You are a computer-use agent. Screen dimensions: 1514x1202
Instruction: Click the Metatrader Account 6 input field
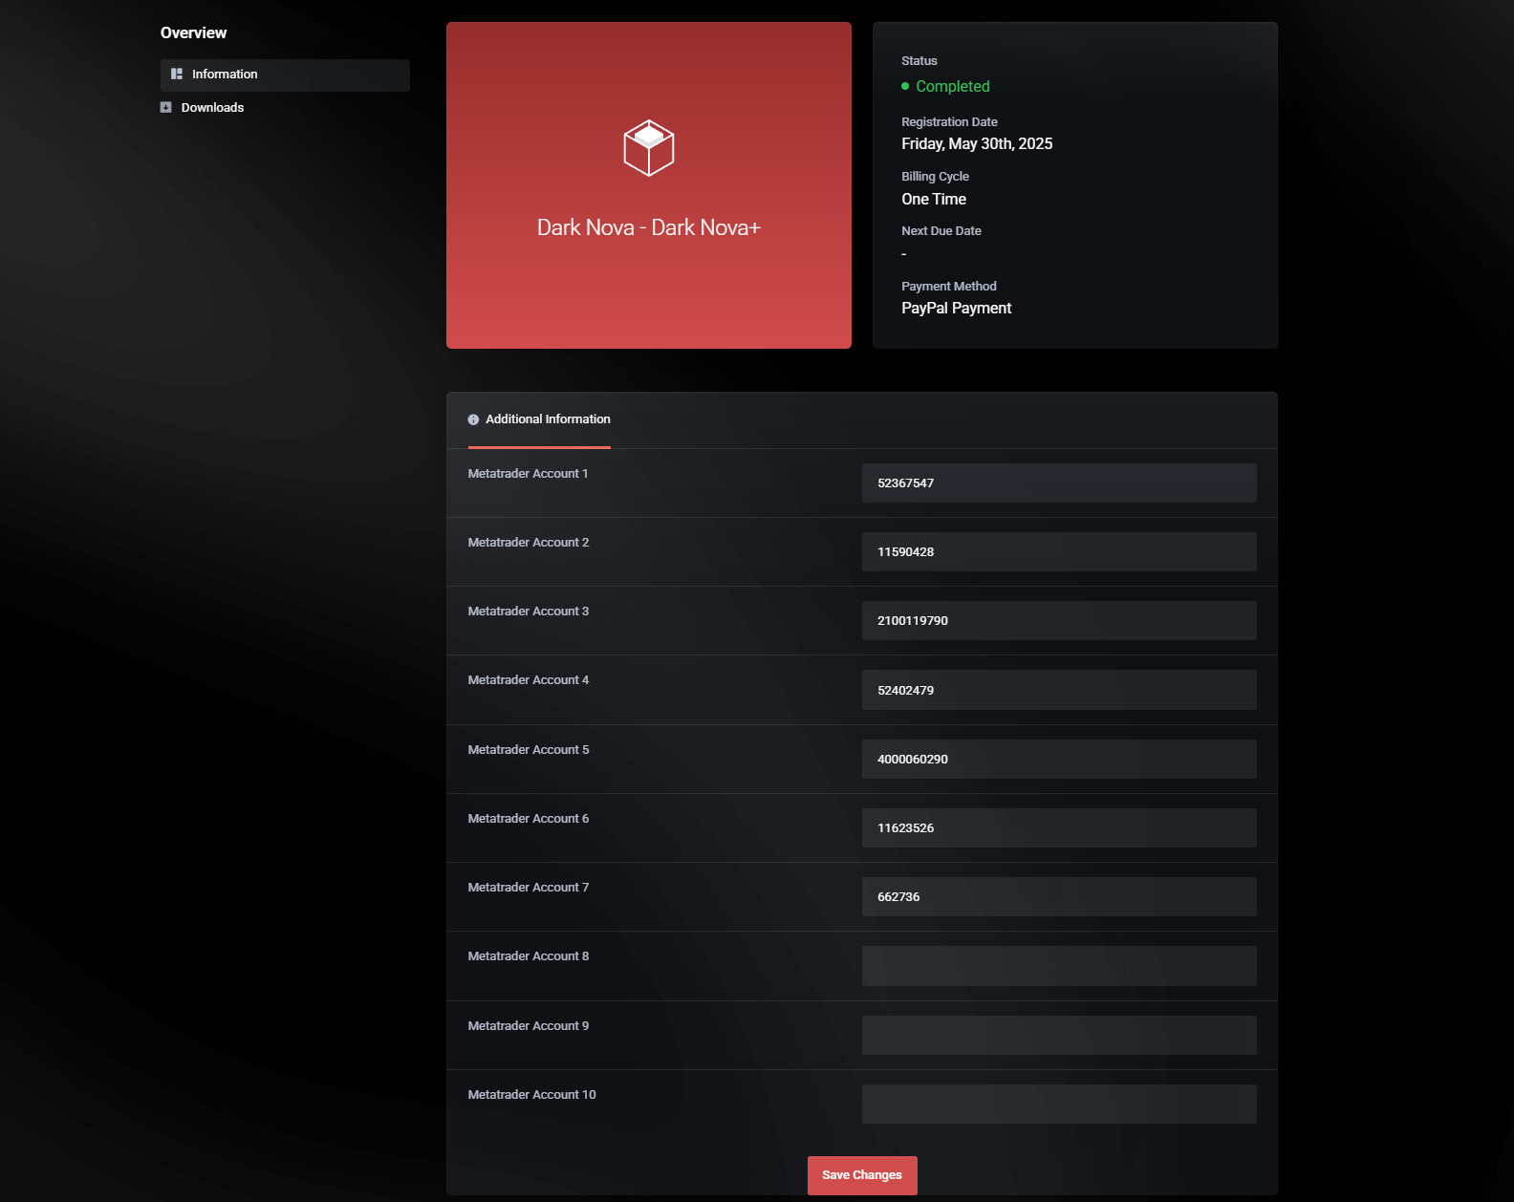point(1058,828)
